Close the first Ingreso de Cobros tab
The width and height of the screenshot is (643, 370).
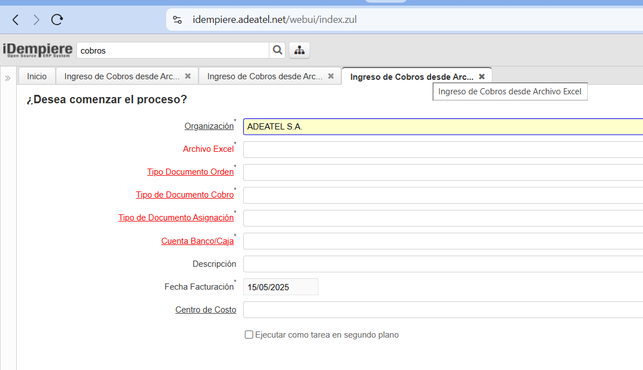coord(188,76)
